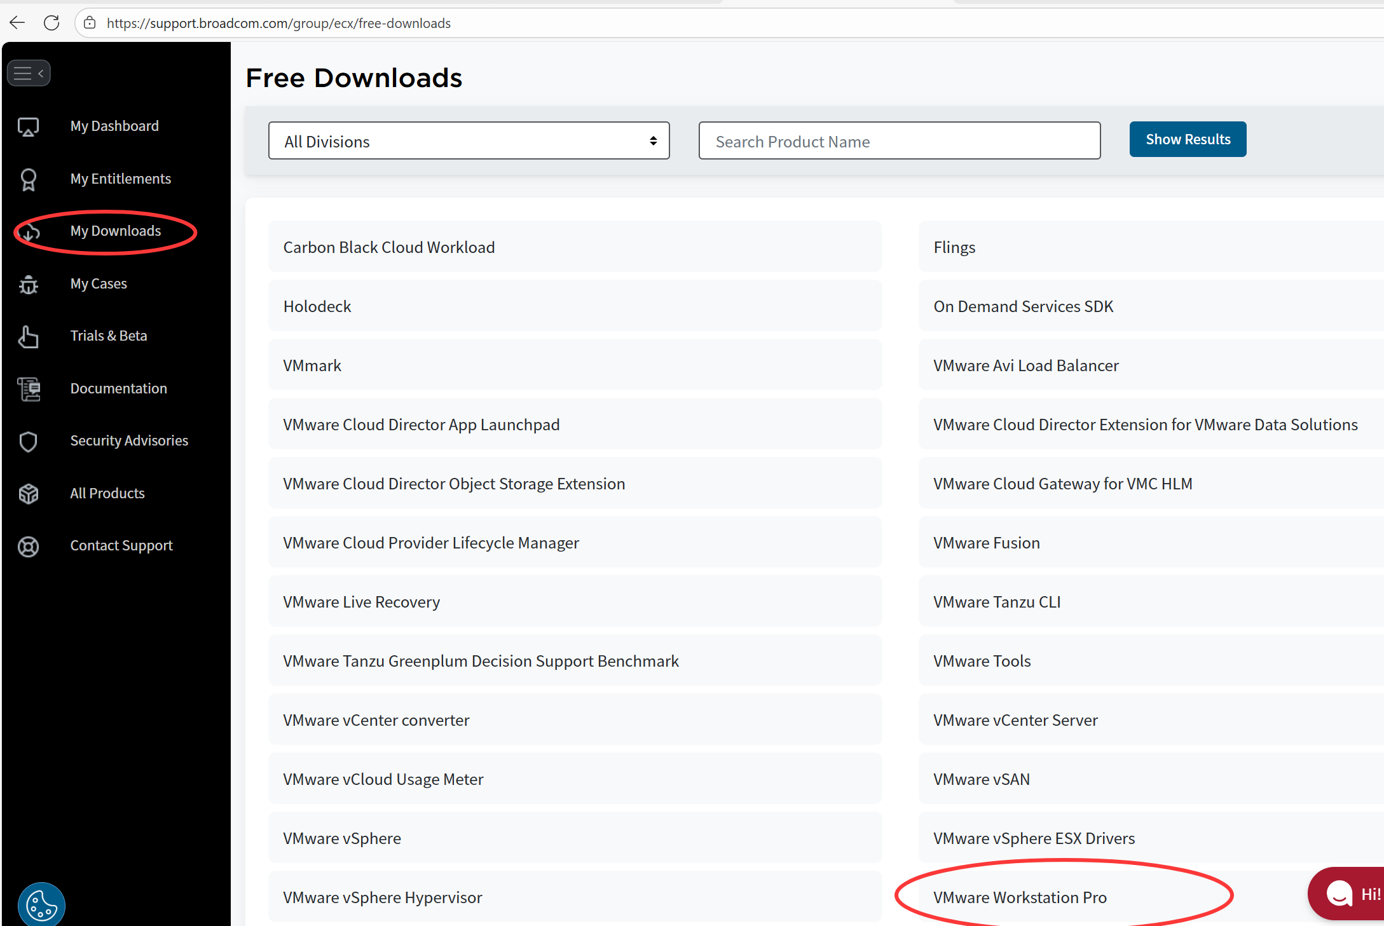This screenshot has height=926, width=1384.
Task: Open VMware Workstation Pro downloads
Action: 1020,897
